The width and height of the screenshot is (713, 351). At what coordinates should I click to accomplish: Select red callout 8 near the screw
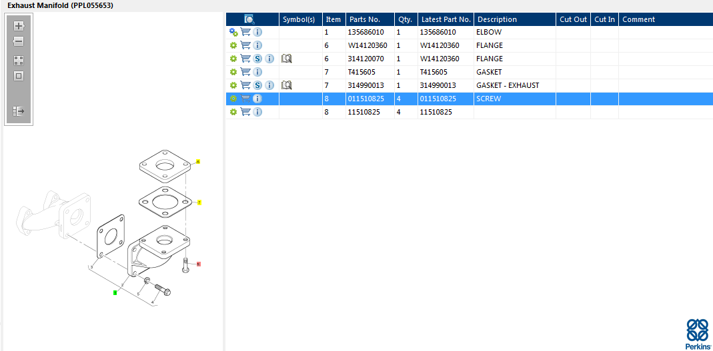[199, 264]
